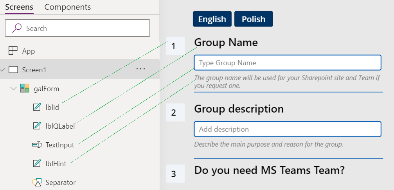
Task: Click the search magnifier icon
Action: [17, 28]
